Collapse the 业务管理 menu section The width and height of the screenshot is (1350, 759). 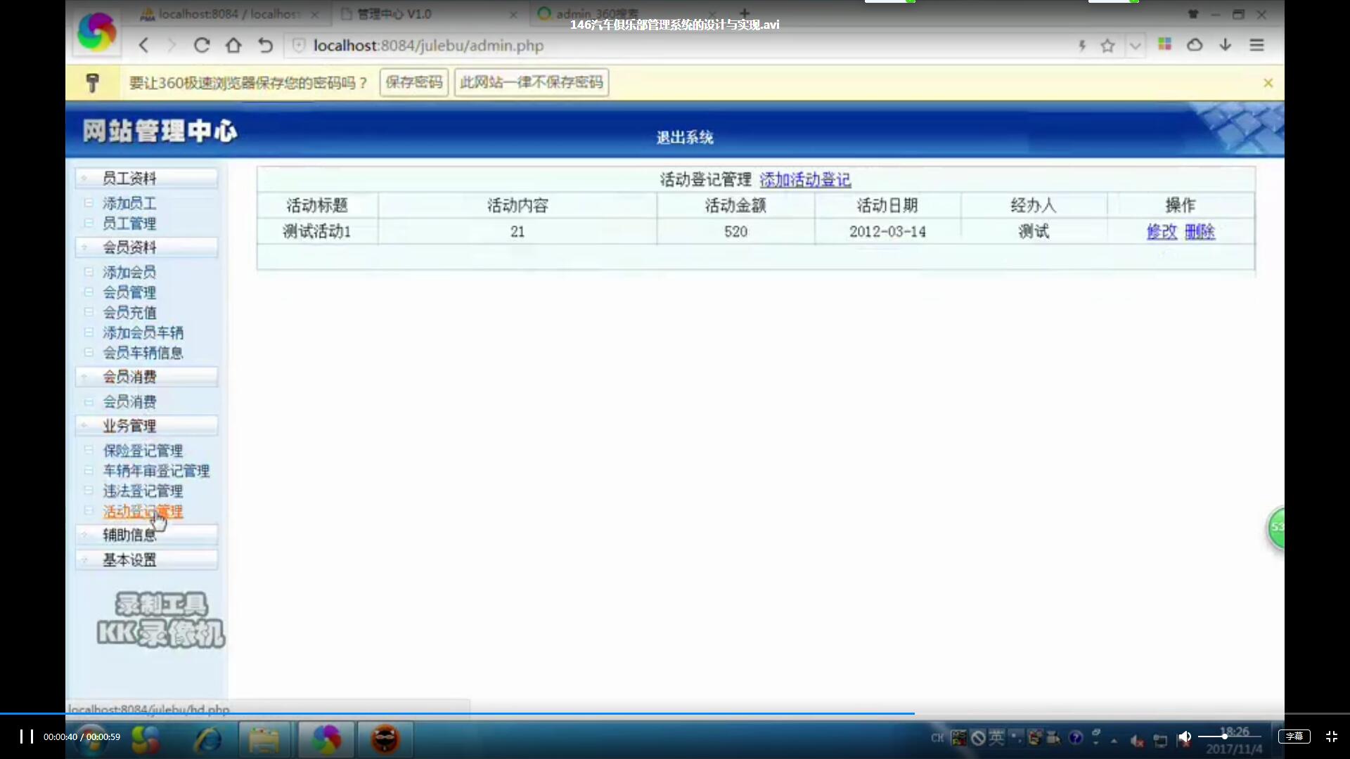147,426
